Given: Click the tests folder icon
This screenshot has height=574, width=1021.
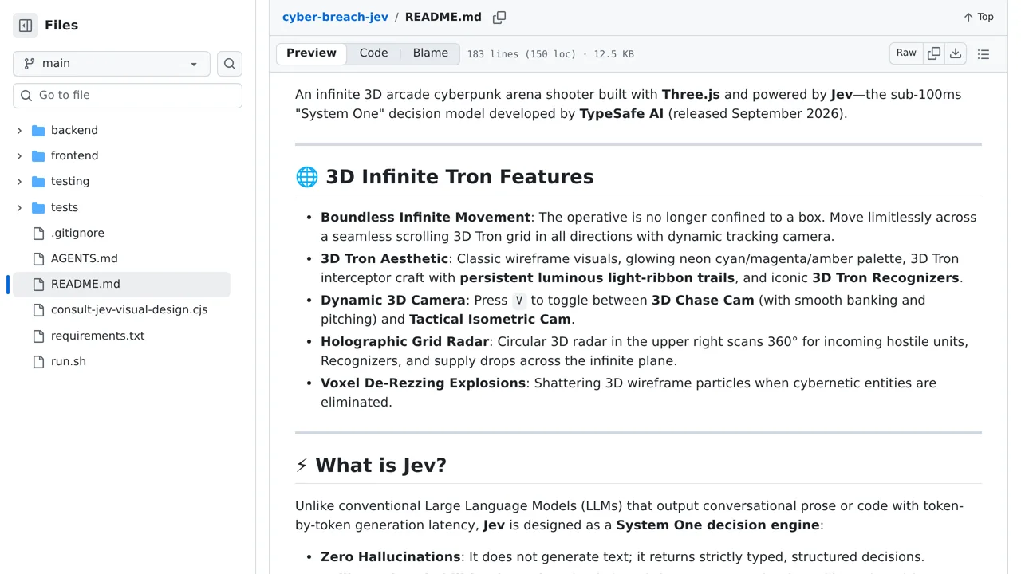Looking at the screenshot, I should click(x=38, y=208).
